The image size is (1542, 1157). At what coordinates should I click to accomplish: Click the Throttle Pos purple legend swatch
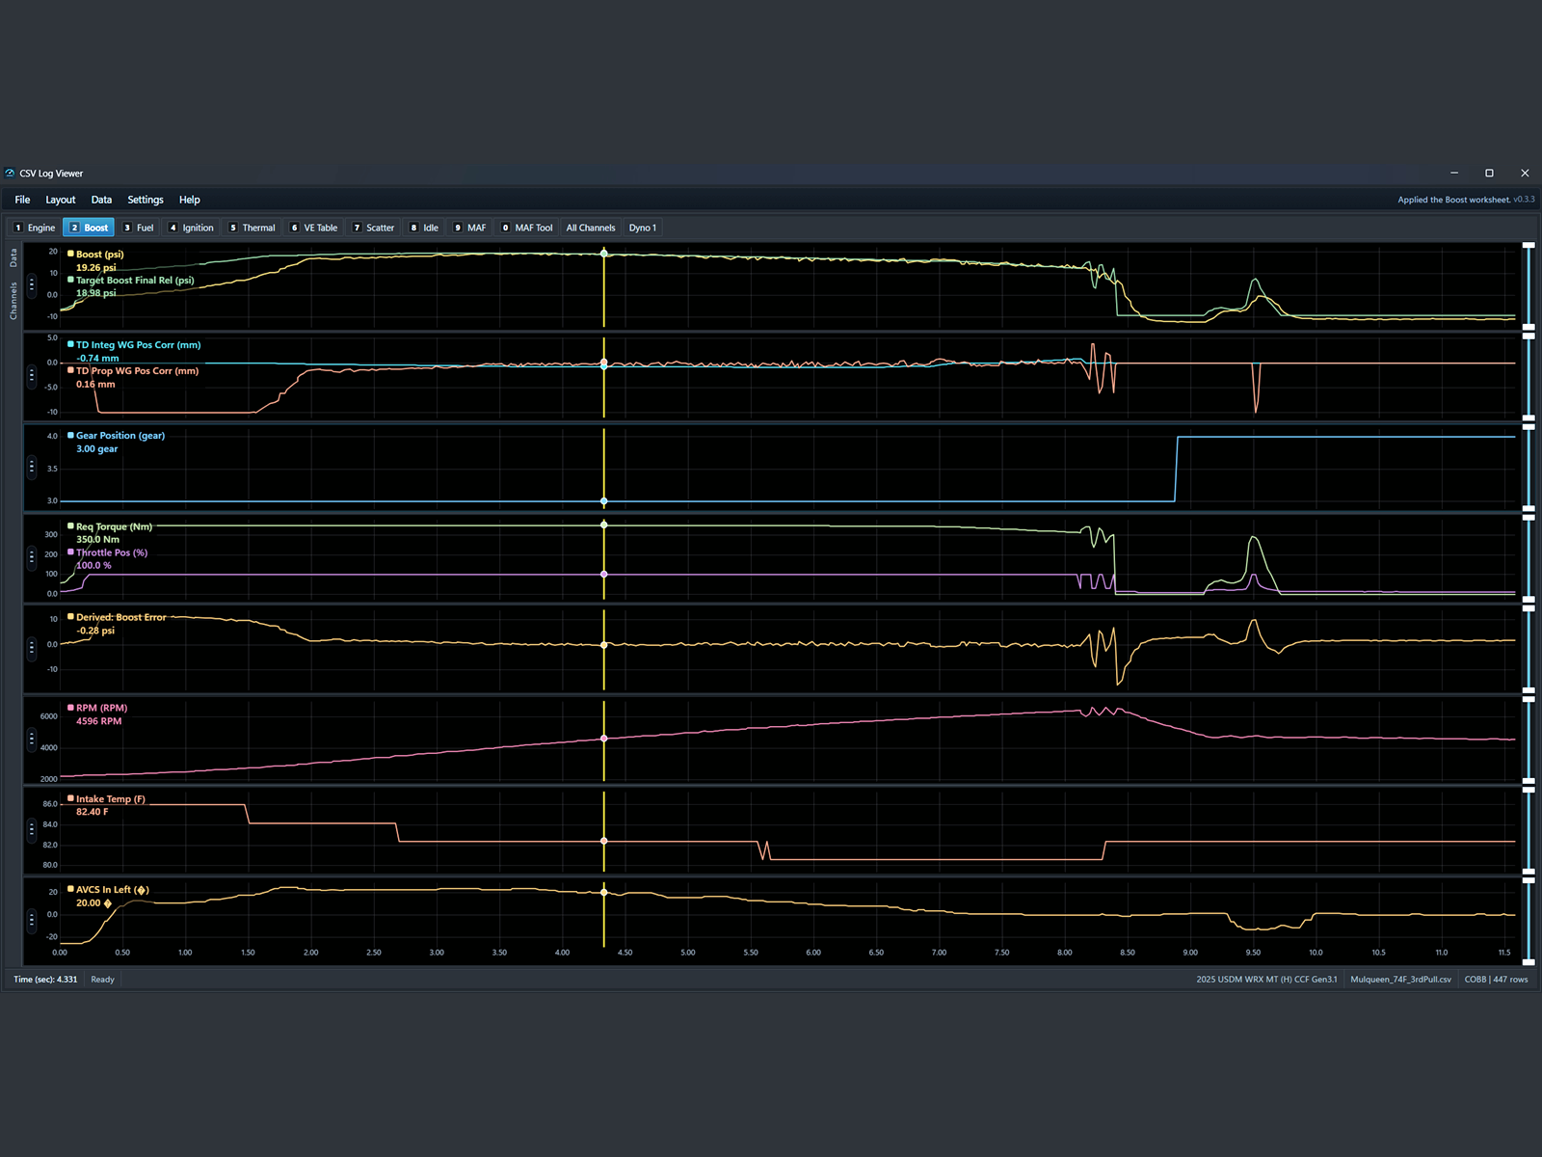[70, 552]
